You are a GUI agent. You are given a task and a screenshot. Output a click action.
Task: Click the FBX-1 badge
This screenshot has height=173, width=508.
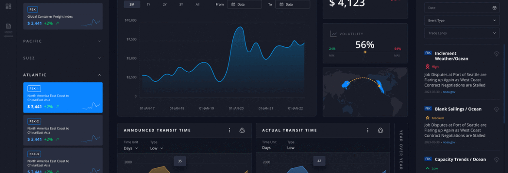[x=34, y=89]
